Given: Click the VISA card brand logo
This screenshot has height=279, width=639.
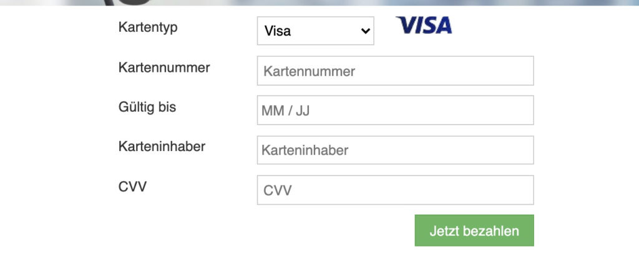Looking at the screenshot, I should point(424,26).
